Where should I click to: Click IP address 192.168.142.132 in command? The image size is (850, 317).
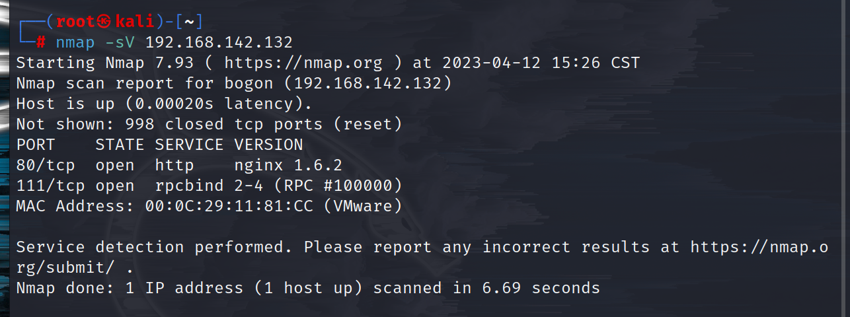coord(219,42)
